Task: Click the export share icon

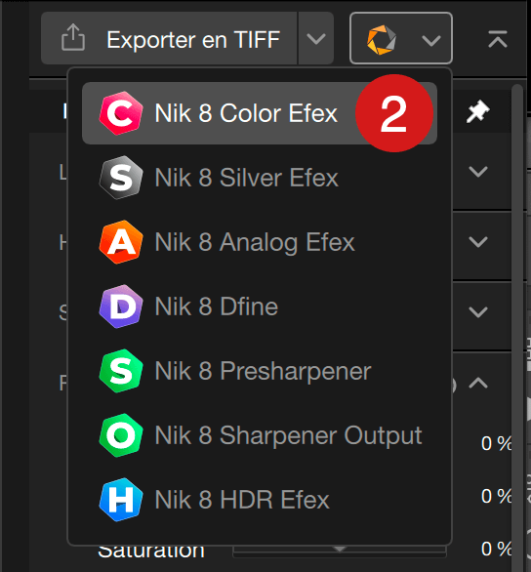Action: [x=73, y=37]
